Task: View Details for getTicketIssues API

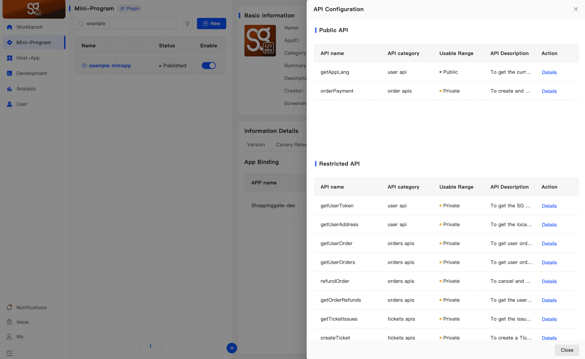Action: pyautogui.click(x=549, y=319)
